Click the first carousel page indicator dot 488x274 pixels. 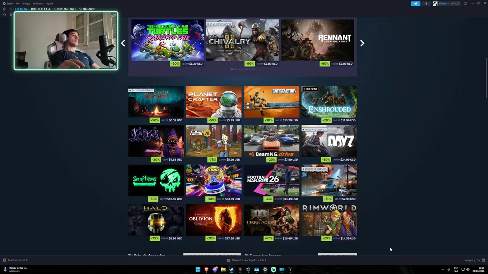pos(232,69)
